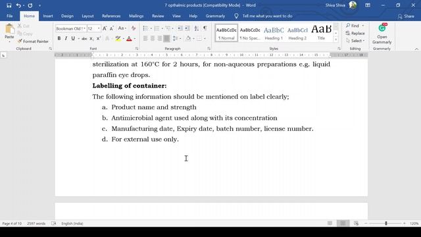Apply the Heading 2 style
This screenshot has height=237, width=421.
coord(297,33)
